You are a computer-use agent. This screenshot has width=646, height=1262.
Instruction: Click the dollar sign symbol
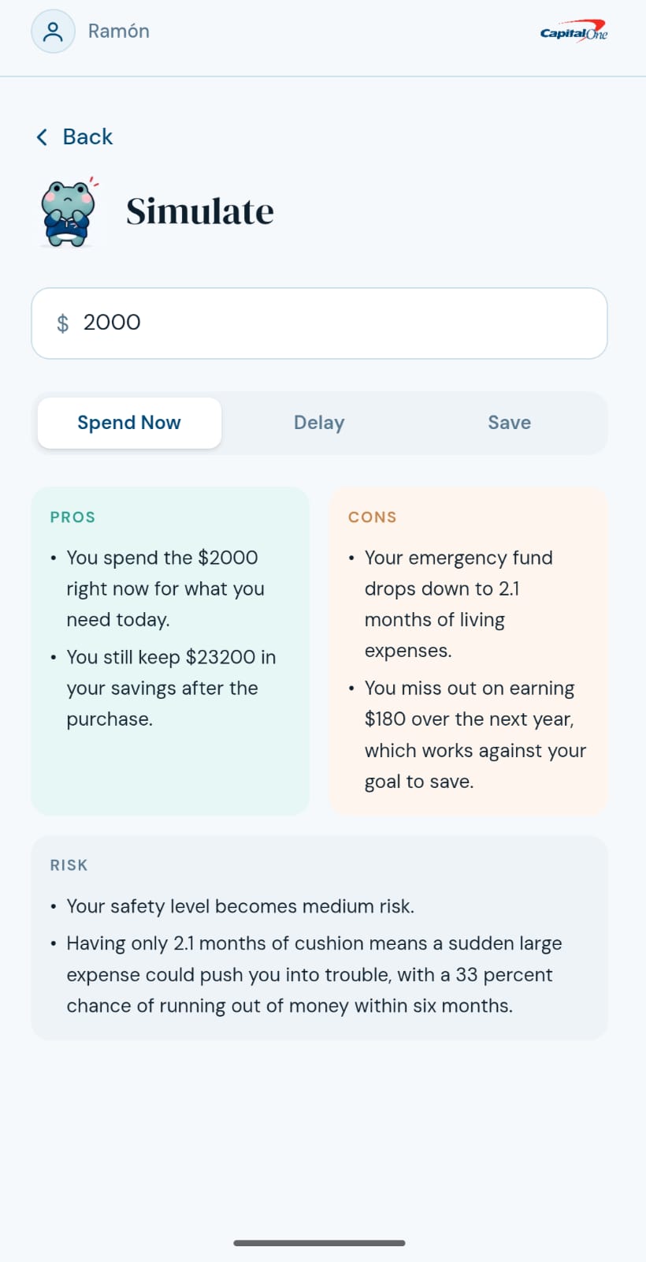click(x=63, y=323)
